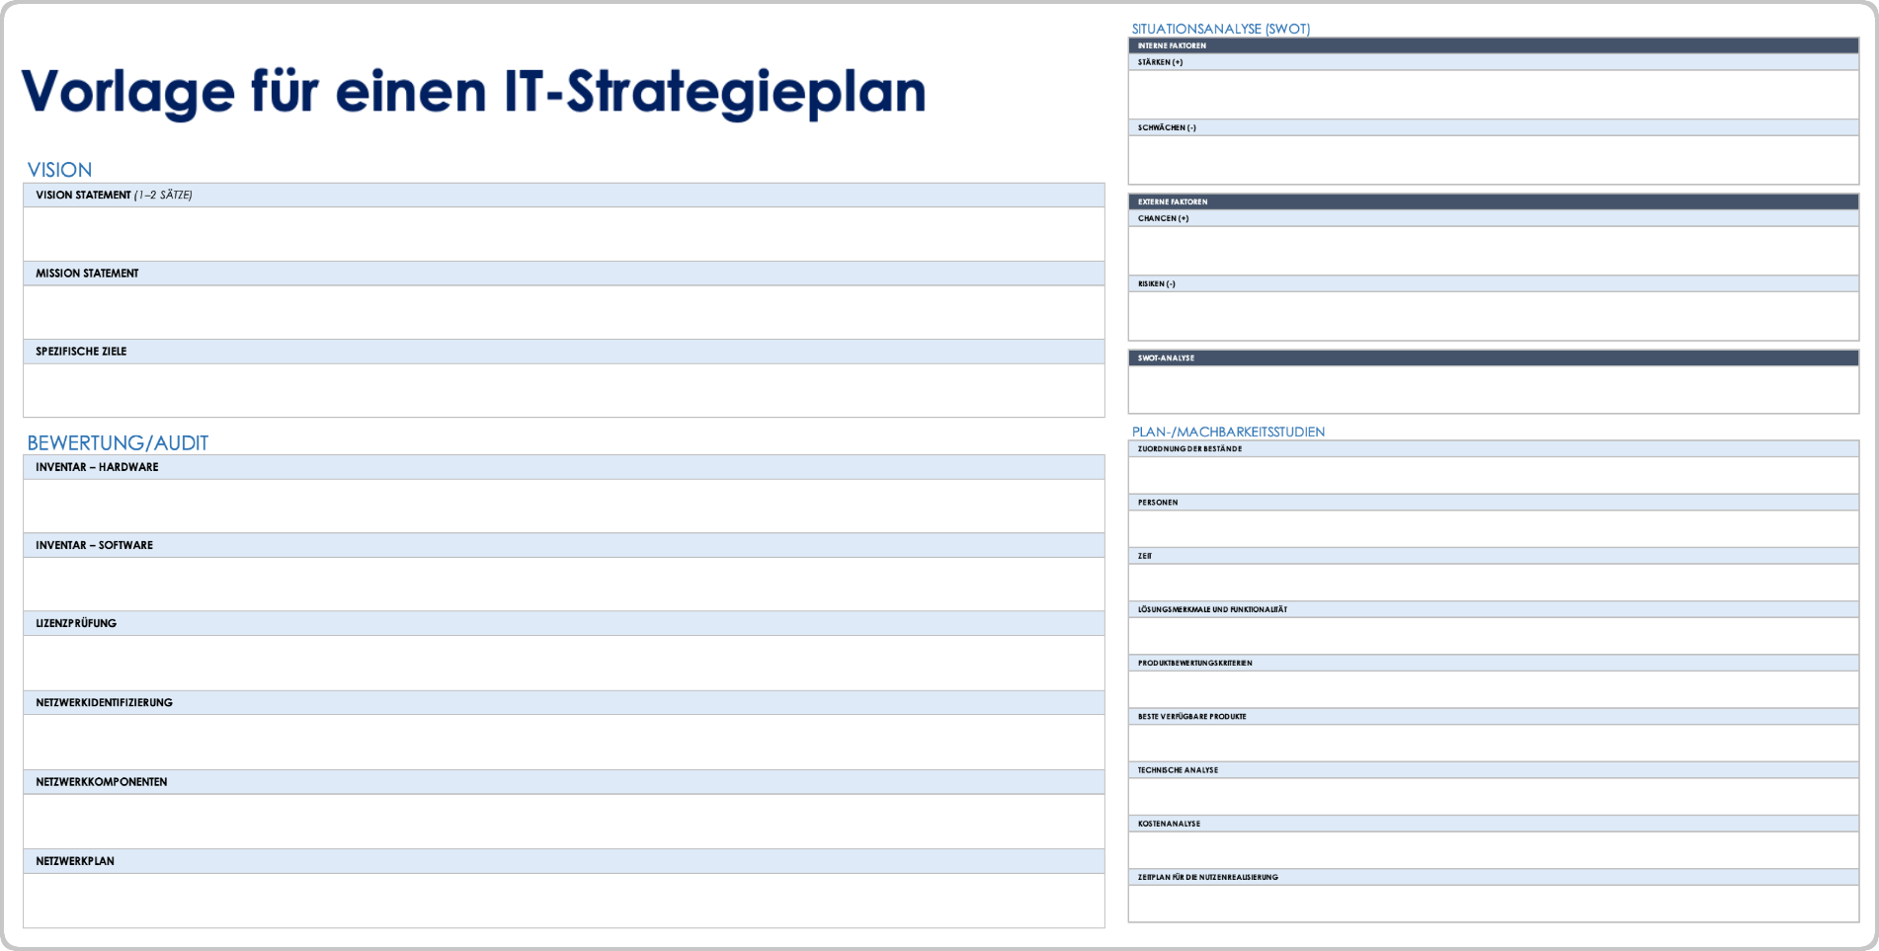Select the title 'Vorlage für einen IT-Strategieplan'
Screen dimensions: 1879x951
(473, 93)
